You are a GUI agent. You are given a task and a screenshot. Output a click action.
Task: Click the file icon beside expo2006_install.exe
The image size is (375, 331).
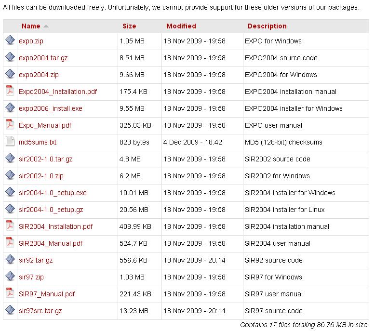click(10, 108)
